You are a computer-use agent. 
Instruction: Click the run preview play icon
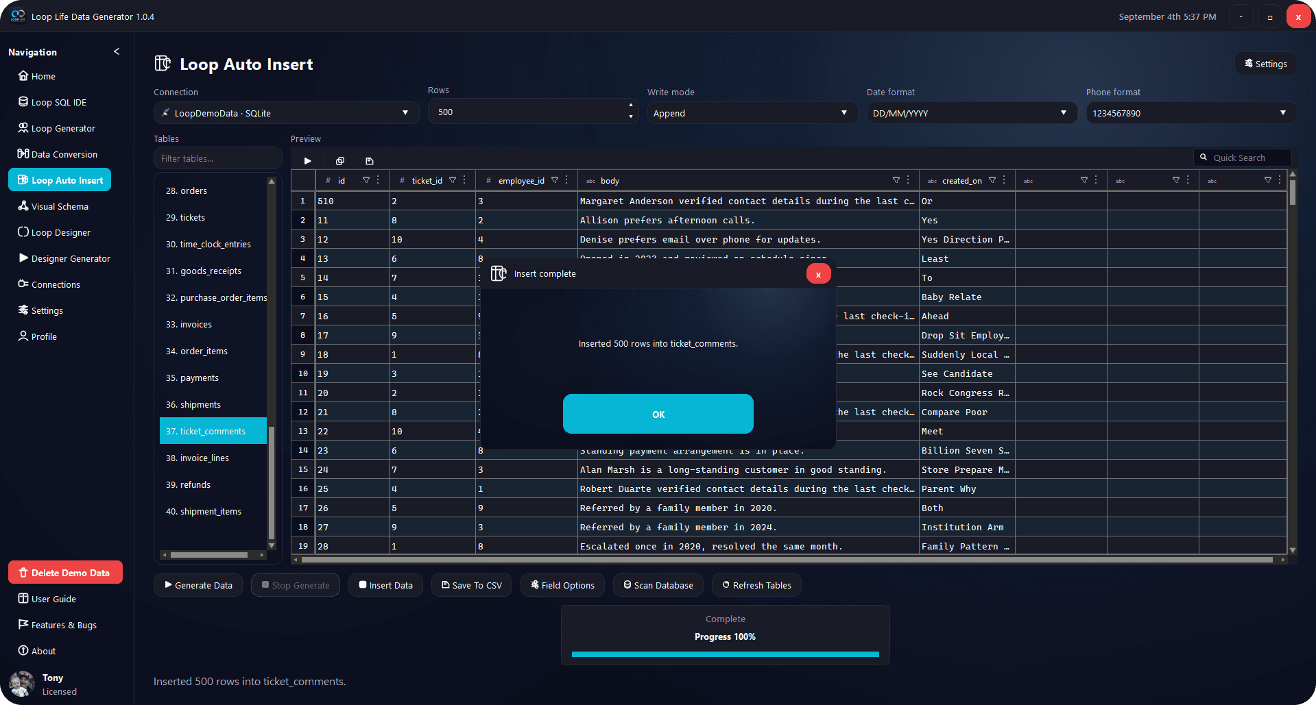point(308,161)
